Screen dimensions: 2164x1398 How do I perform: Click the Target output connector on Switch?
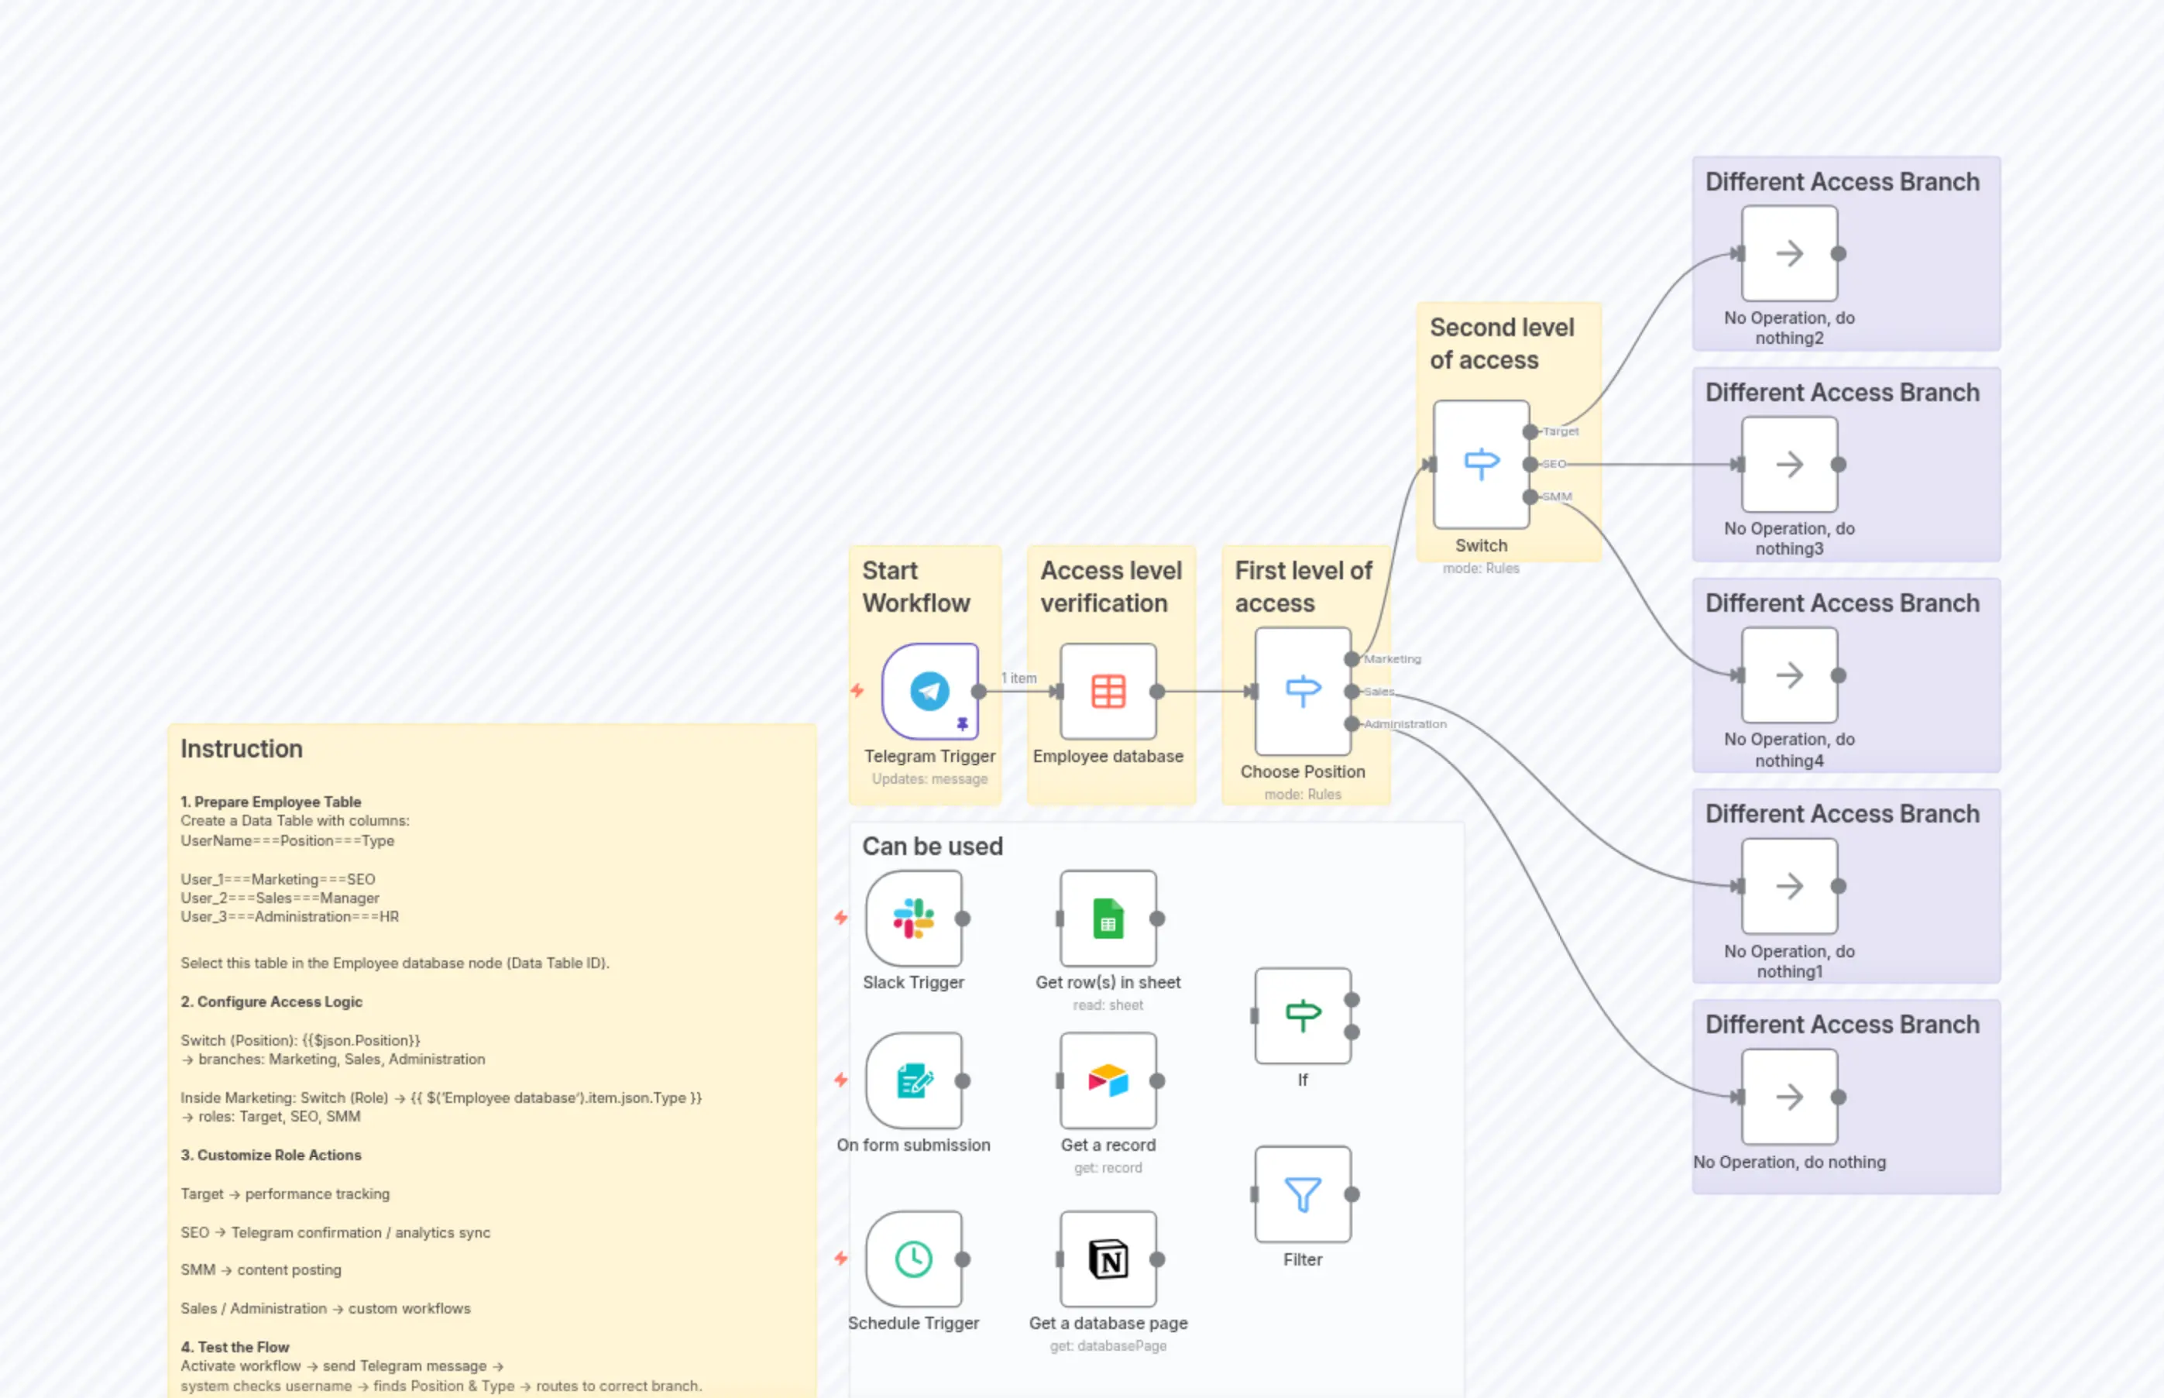pyautogui.click(x=1531, y=431)
